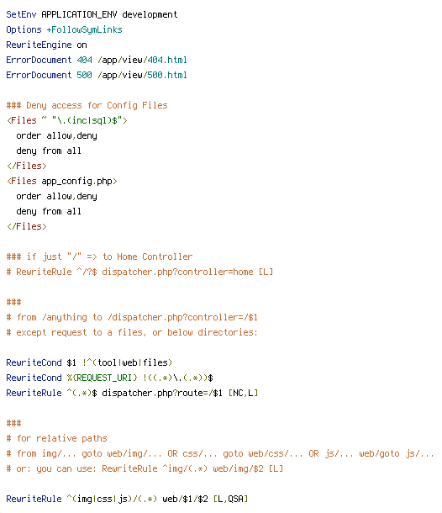Click first 'order allow,deny' line
Image resolution: width=442 pixels, height=513 pixels.
coord(56,135)
